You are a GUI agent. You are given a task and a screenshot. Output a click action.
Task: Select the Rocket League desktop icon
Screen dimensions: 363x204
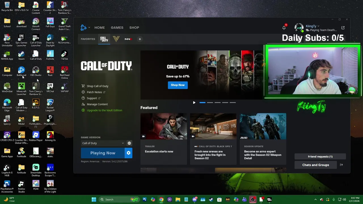coord(50,105)
